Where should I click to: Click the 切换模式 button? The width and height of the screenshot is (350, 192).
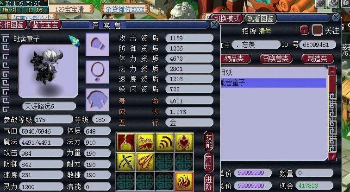click(x=227, y=19)
